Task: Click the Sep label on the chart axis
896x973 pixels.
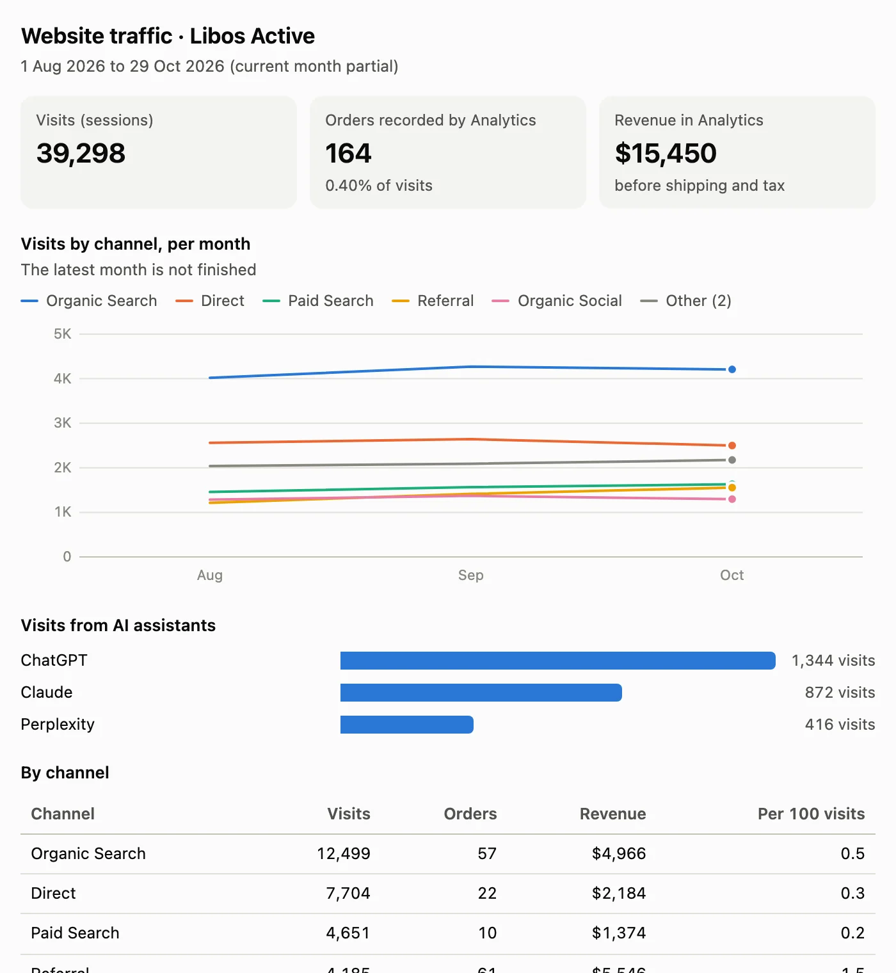Action: coord(471,575)
